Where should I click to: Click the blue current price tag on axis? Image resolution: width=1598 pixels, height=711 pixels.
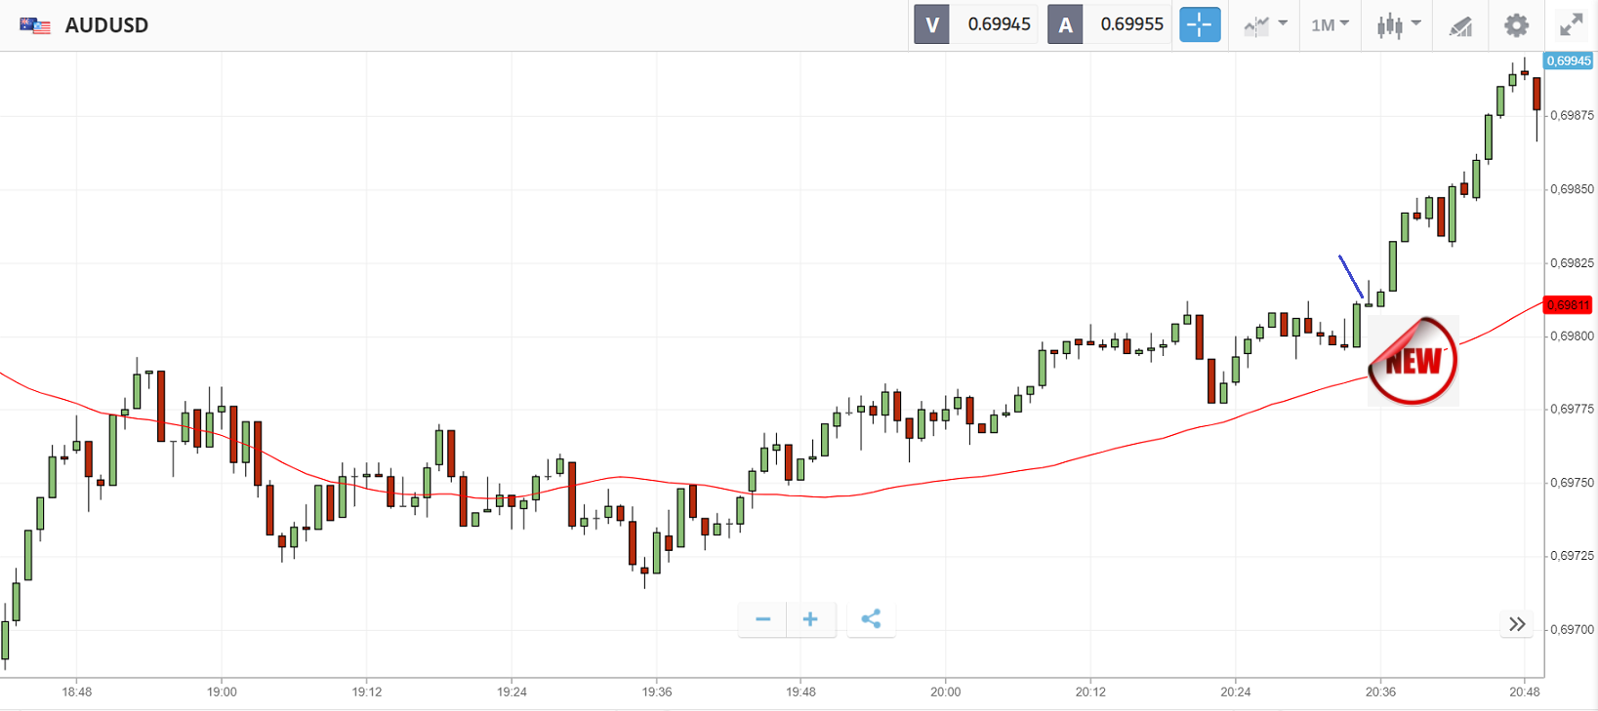pos(1569,60)
